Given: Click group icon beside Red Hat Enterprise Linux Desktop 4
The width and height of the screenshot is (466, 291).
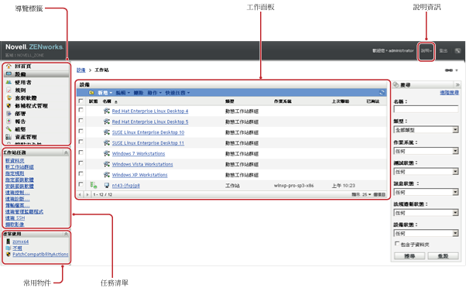Looking at the screenshot, I should click(107, 111).
